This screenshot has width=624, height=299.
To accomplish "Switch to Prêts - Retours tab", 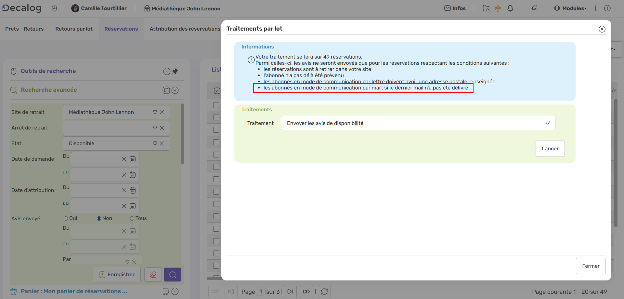I will [x=24, y=29].
